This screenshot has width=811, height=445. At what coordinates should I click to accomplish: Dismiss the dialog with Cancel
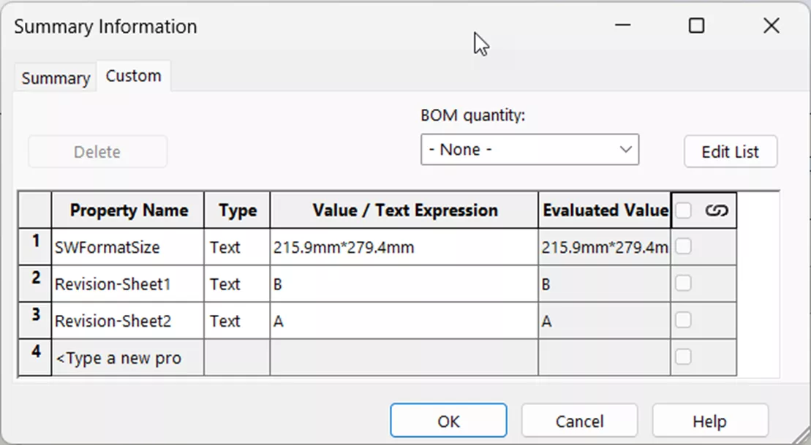tap(579, 420)
